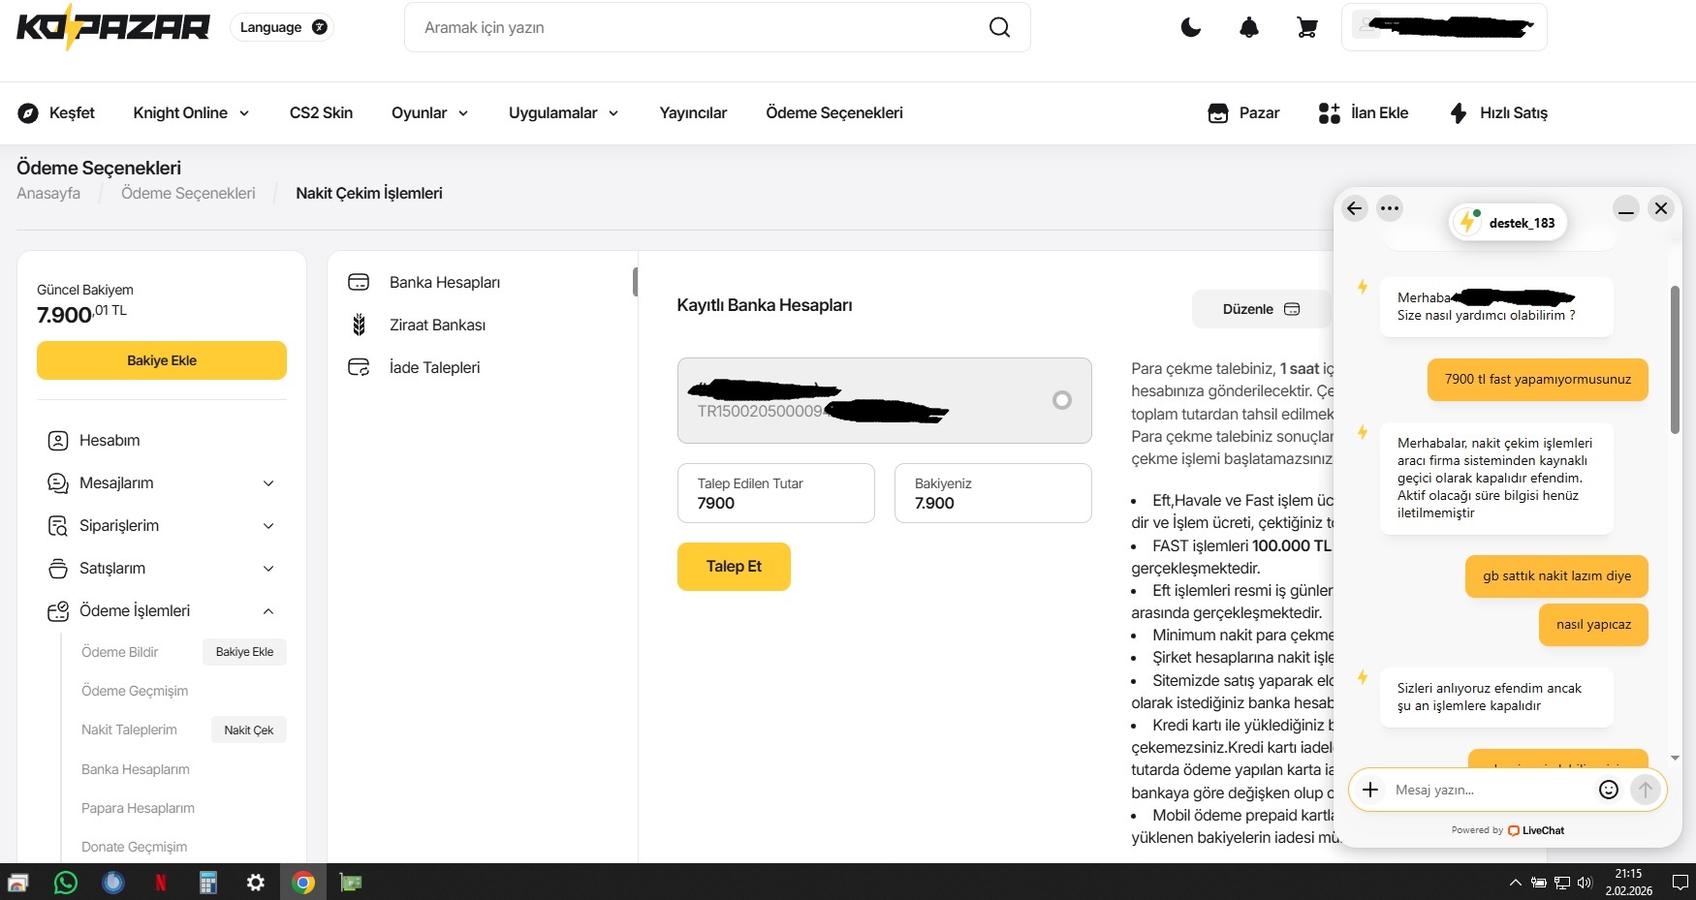Image resolution: width=1696 pixels, height=900 pixels.
Task: Open Banka Hesaplarım submenu item
Action: click(136, 769)
